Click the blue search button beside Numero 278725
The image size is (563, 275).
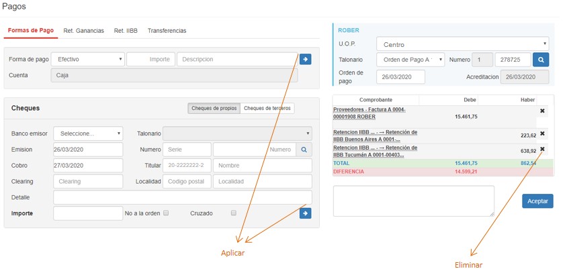541,60
